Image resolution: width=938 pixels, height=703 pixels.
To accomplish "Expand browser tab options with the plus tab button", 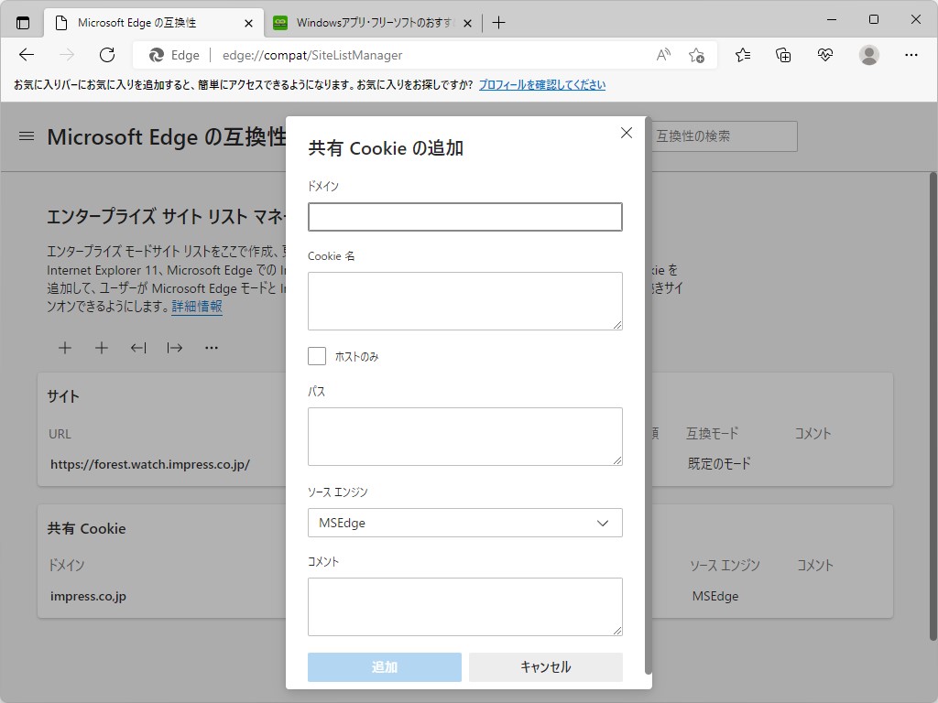I will pos(499,22).
